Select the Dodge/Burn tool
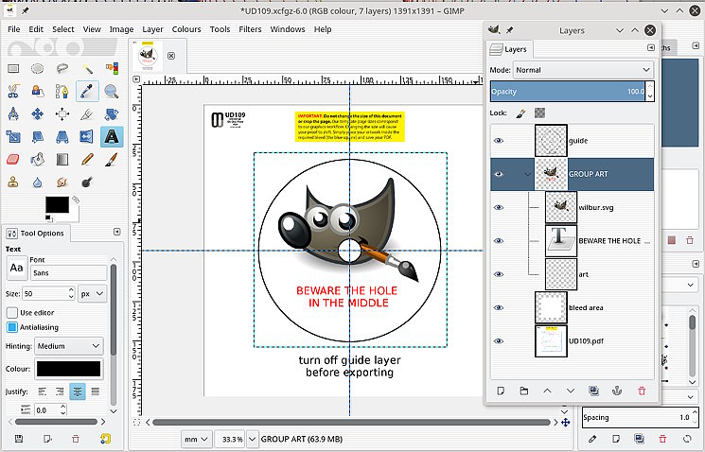The image size is (705, 452). [x=87, y=182]
